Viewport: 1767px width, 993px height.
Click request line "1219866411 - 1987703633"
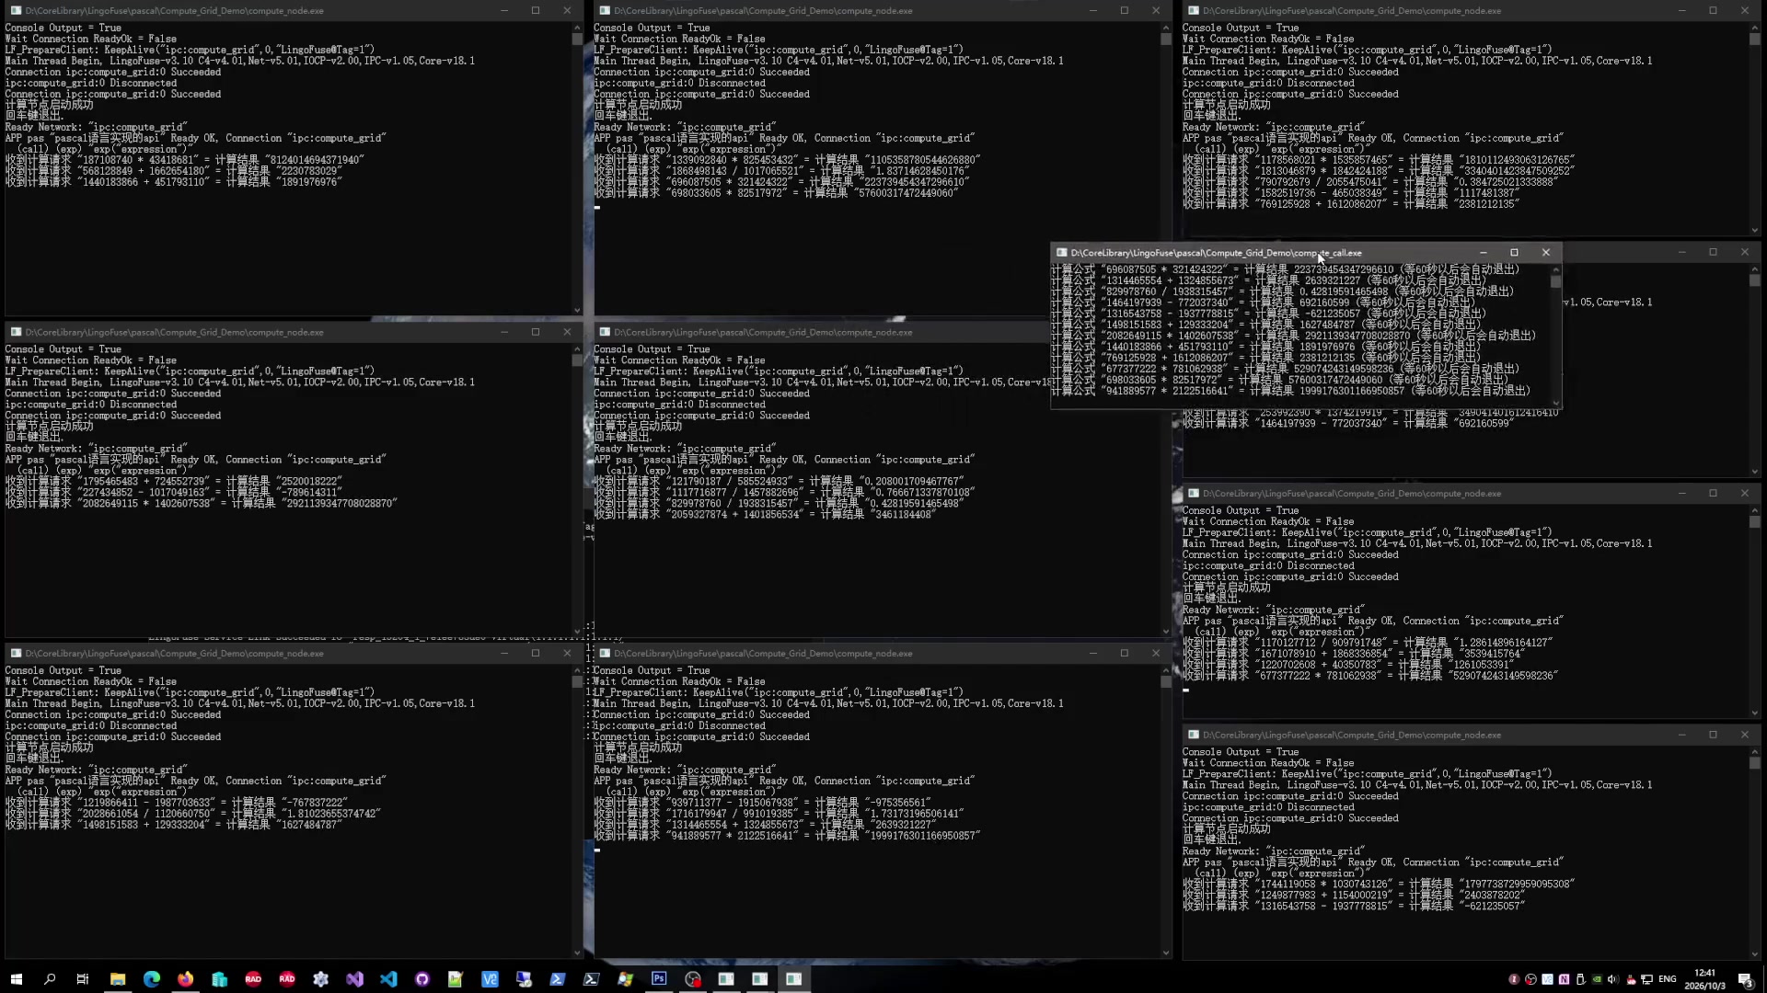tap(177, 803)
